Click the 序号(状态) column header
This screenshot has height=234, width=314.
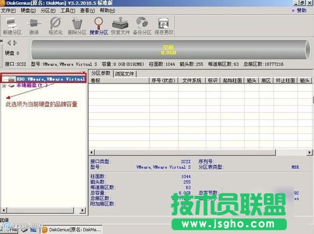[163, 81]
